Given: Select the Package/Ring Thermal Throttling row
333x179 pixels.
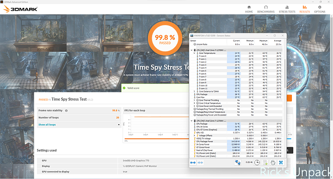Looking at the screenshot, I should [x=236, y=109].
